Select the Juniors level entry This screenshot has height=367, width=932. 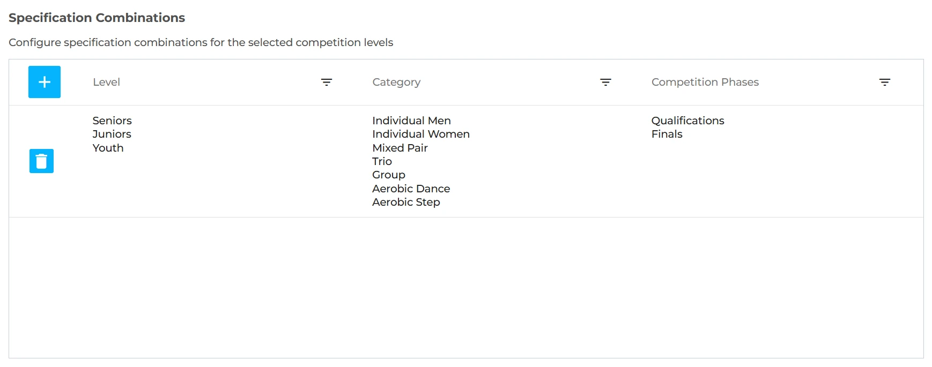point(112,134)
